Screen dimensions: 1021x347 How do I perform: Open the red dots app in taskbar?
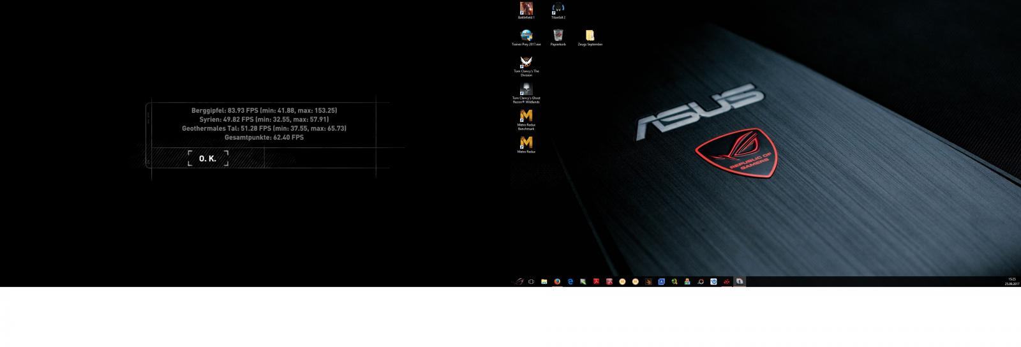tap(726, 281)
